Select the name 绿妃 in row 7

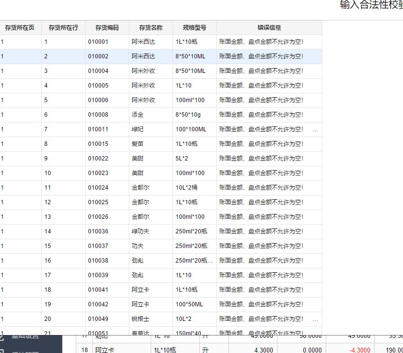pyautogui.click(x=138, y=129)
